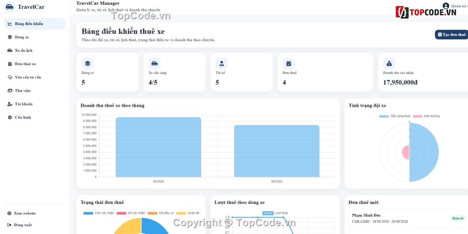Image resolution: width=468 pixels, height=234 pixels.
Task: Click Doanh thu thuê xe theo tháng title
Action: (x=112, y=105)
